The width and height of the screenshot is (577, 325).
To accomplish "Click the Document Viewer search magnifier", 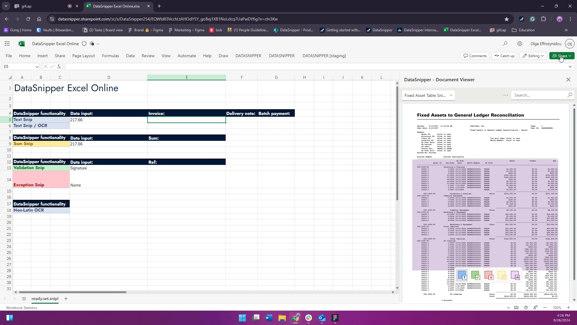I will click(x=569, y=95).
